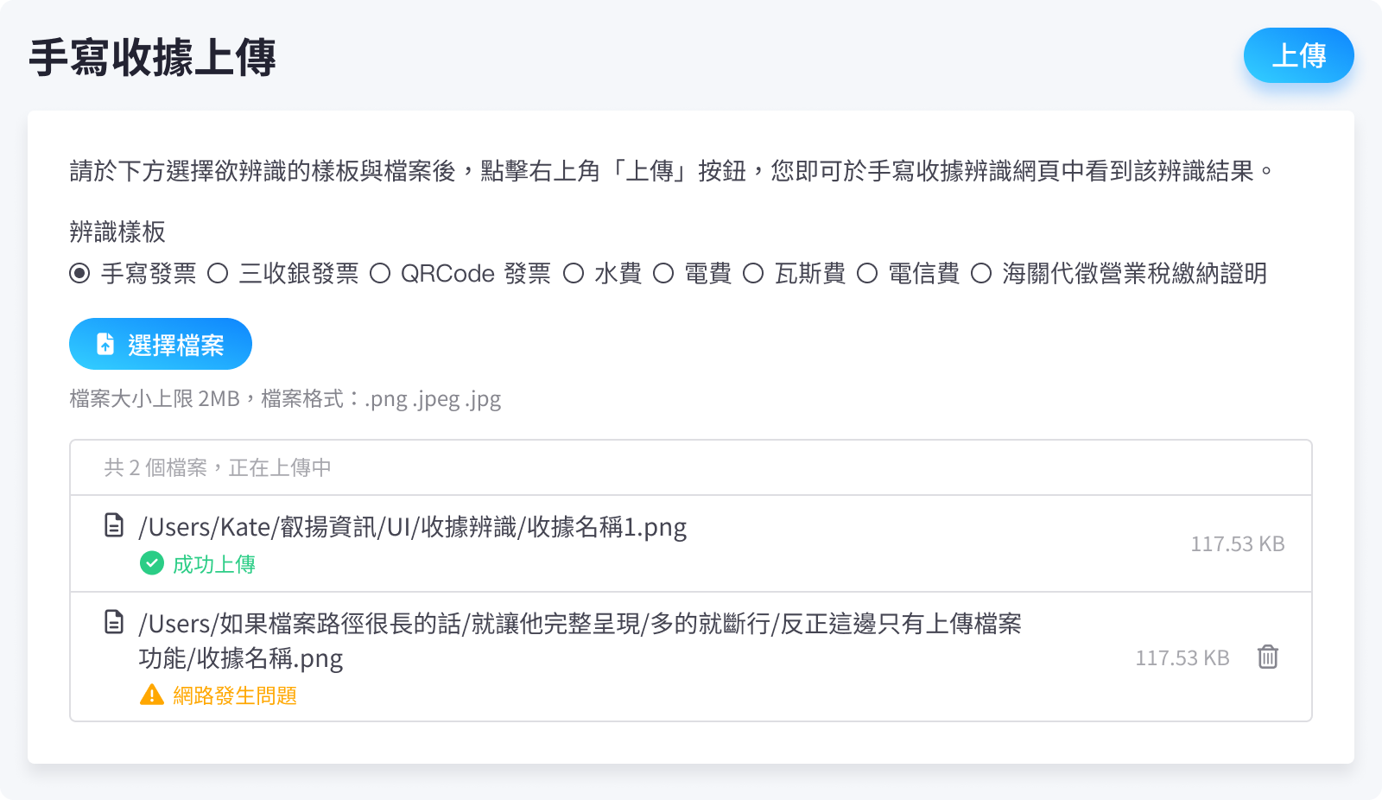Viewport: 1382px width, 800px height.
Task: Select the 水費 radio button
Action: point(574,274)
